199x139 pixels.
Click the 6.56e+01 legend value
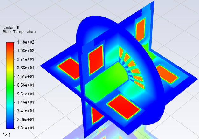click(26, 85)
